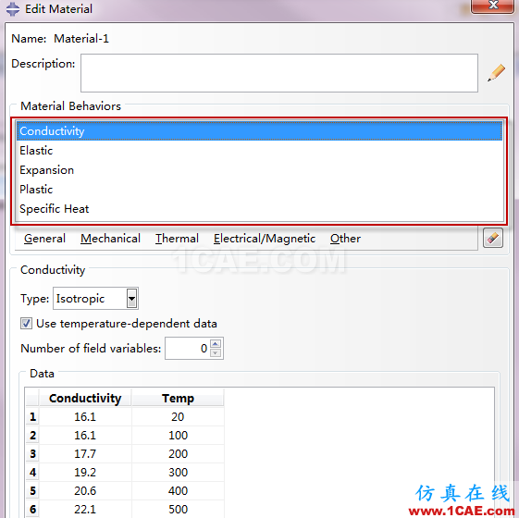Screen dimensions: 519x518
Task: Open the General menu
Action: coord(44,239)
